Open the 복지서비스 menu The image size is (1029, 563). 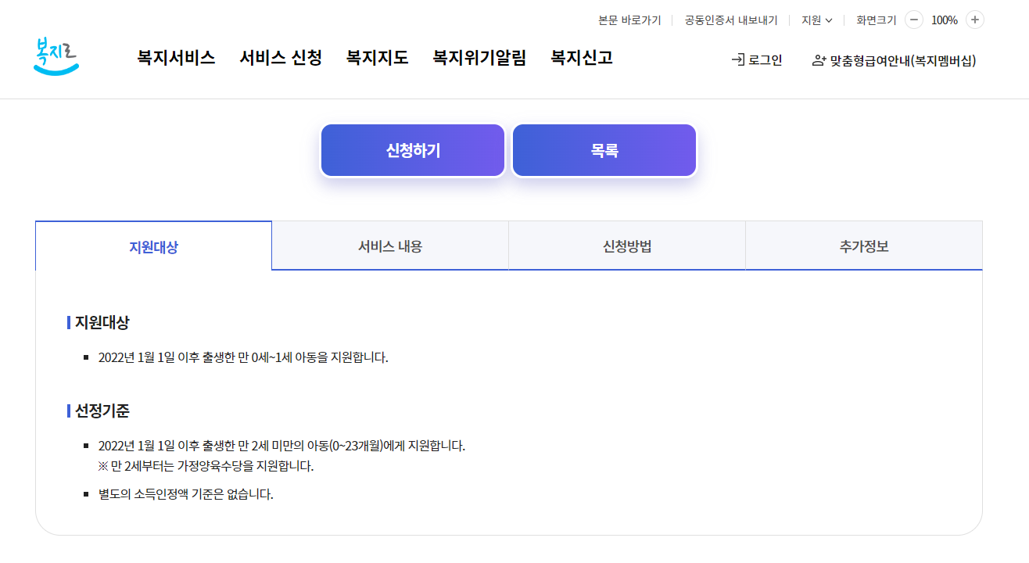coord(175,58)
